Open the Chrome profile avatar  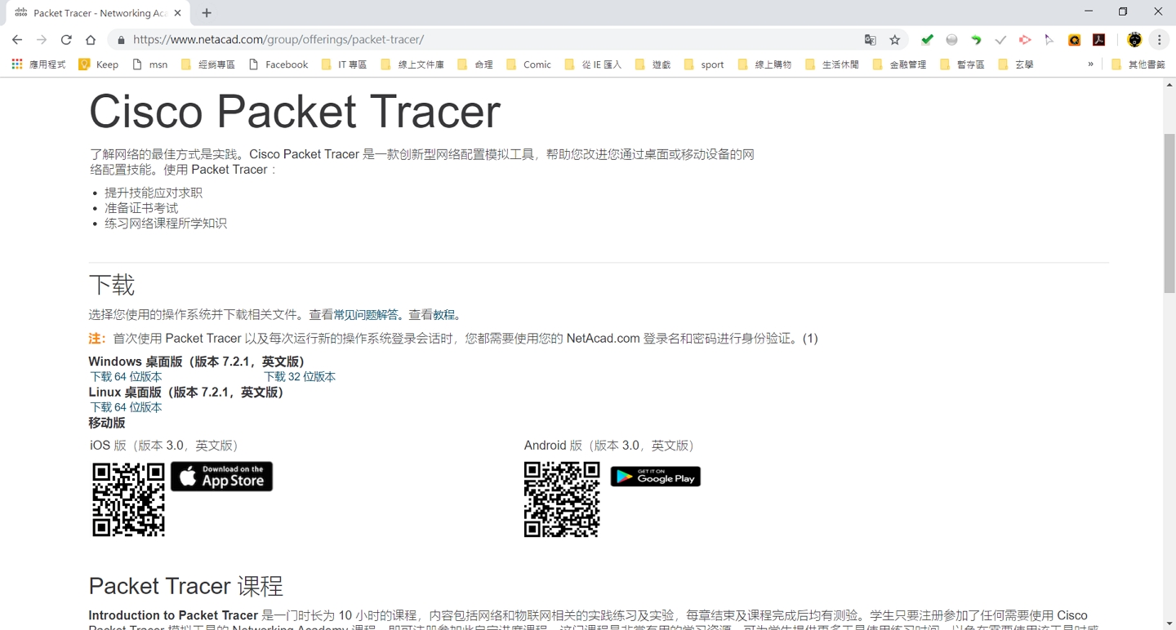1134,39
